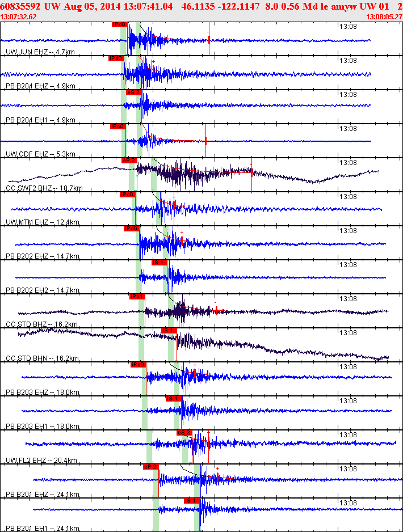Select the iS 1 pick flag on PB B202 EH2
The width and height of the screenshot is (403, 532).
click(159, 263)
